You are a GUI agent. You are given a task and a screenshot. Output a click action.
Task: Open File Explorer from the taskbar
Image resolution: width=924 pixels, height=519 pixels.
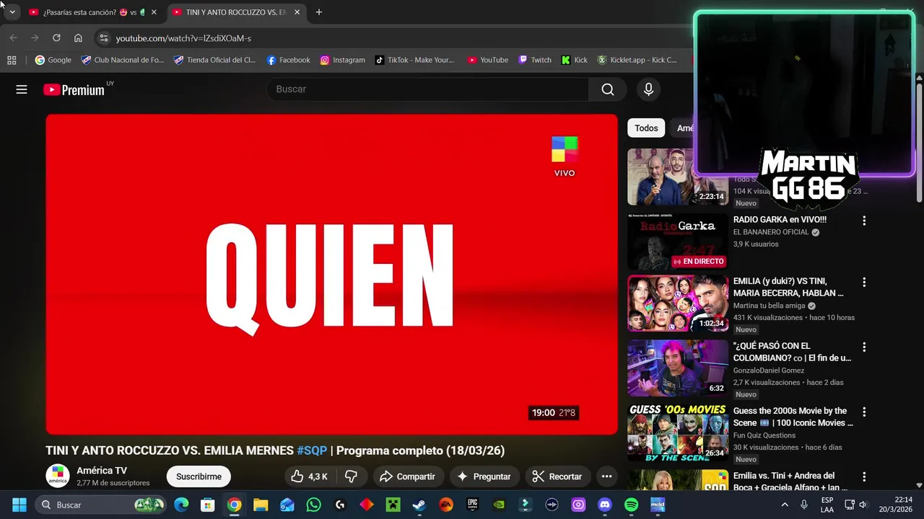coord(261,505)
